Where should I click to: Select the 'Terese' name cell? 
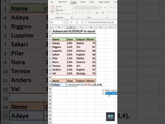59,66
